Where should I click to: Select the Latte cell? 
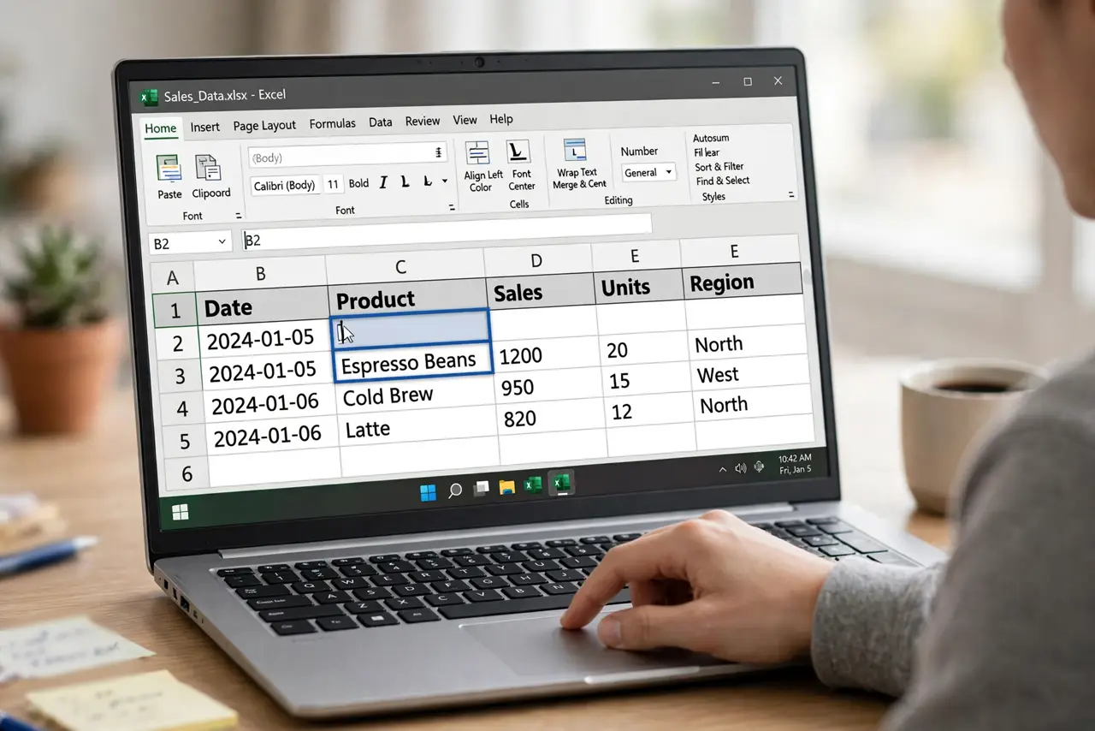(x=417, y=425)
